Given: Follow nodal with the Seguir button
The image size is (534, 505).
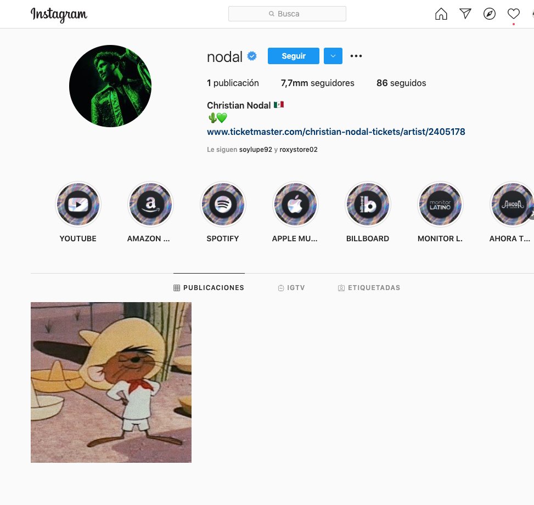Looking at the screenshot, I should (294, 56).
